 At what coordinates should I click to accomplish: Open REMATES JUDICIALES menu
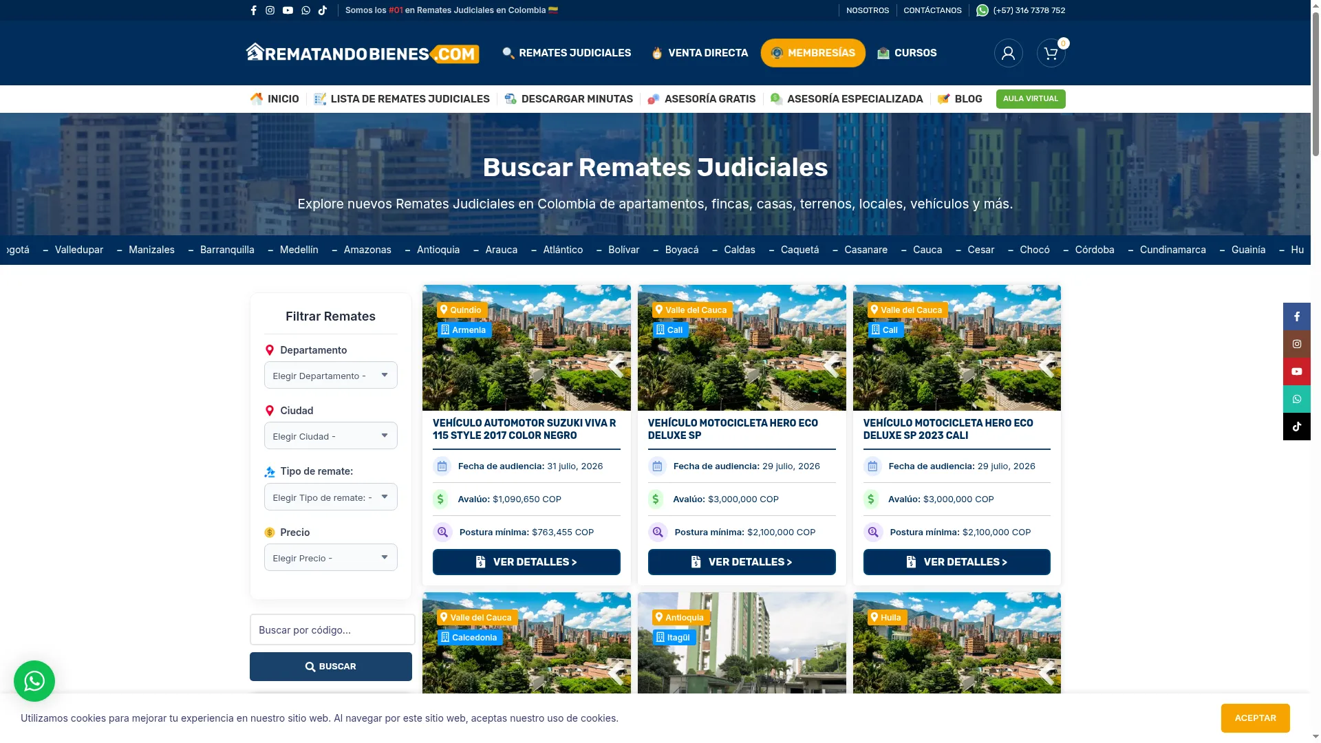tap(566, 53)
